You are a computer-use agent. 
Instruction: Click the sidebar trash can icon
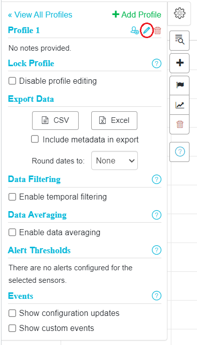[179, 124]
